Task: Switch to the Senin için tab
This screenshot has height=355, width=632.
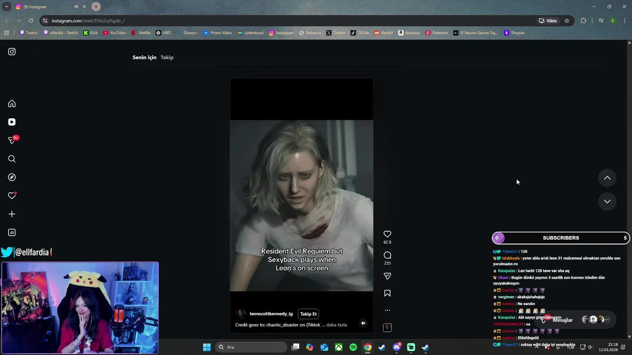Action: (x=144, y=57)
